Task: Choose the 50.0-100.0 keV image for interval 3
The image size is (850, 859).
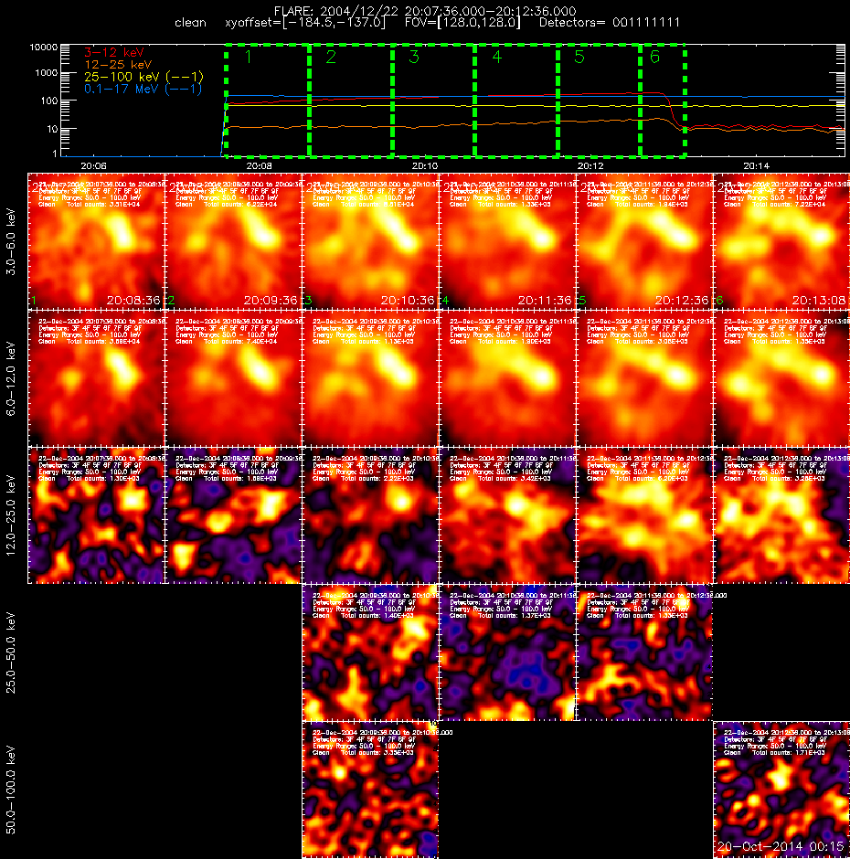Action: [370, 790]
